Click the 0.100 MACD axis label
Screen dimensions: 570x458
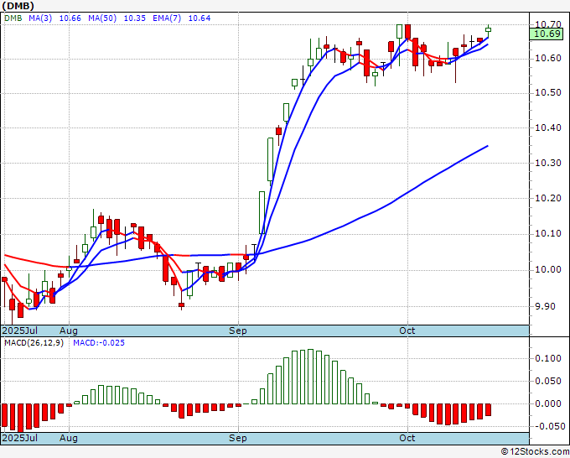(x=548, y=359)
